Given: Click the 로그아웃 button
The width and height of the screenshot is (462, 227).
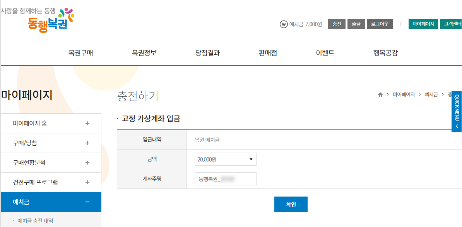Looking at the screenshot, I should [380, 24].
